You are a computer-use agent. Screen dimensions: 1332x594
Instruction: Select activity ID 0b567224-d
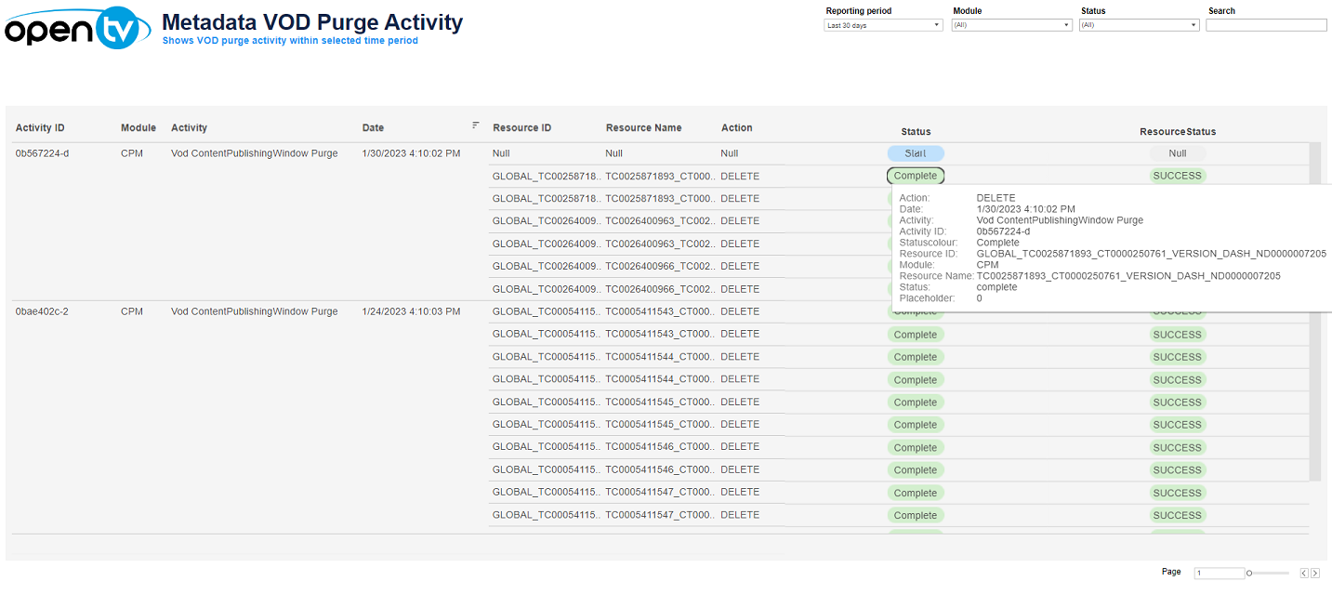42,153
